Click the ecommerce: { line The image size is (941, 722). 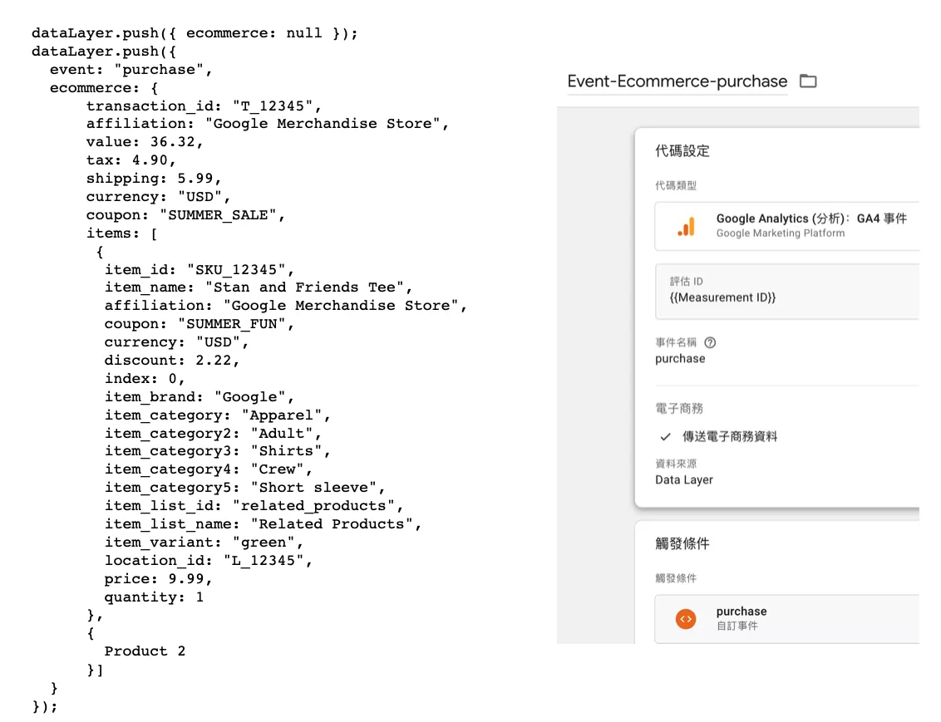pyautogui.click(x=104, y=88)
